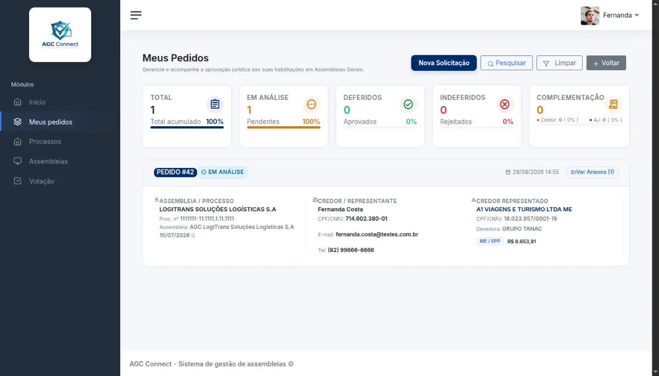The width and height of the screenshot is (659, 376).
Task: Click Credor: 0 ( 0% ) indicator
Action: tap(557, 120)
